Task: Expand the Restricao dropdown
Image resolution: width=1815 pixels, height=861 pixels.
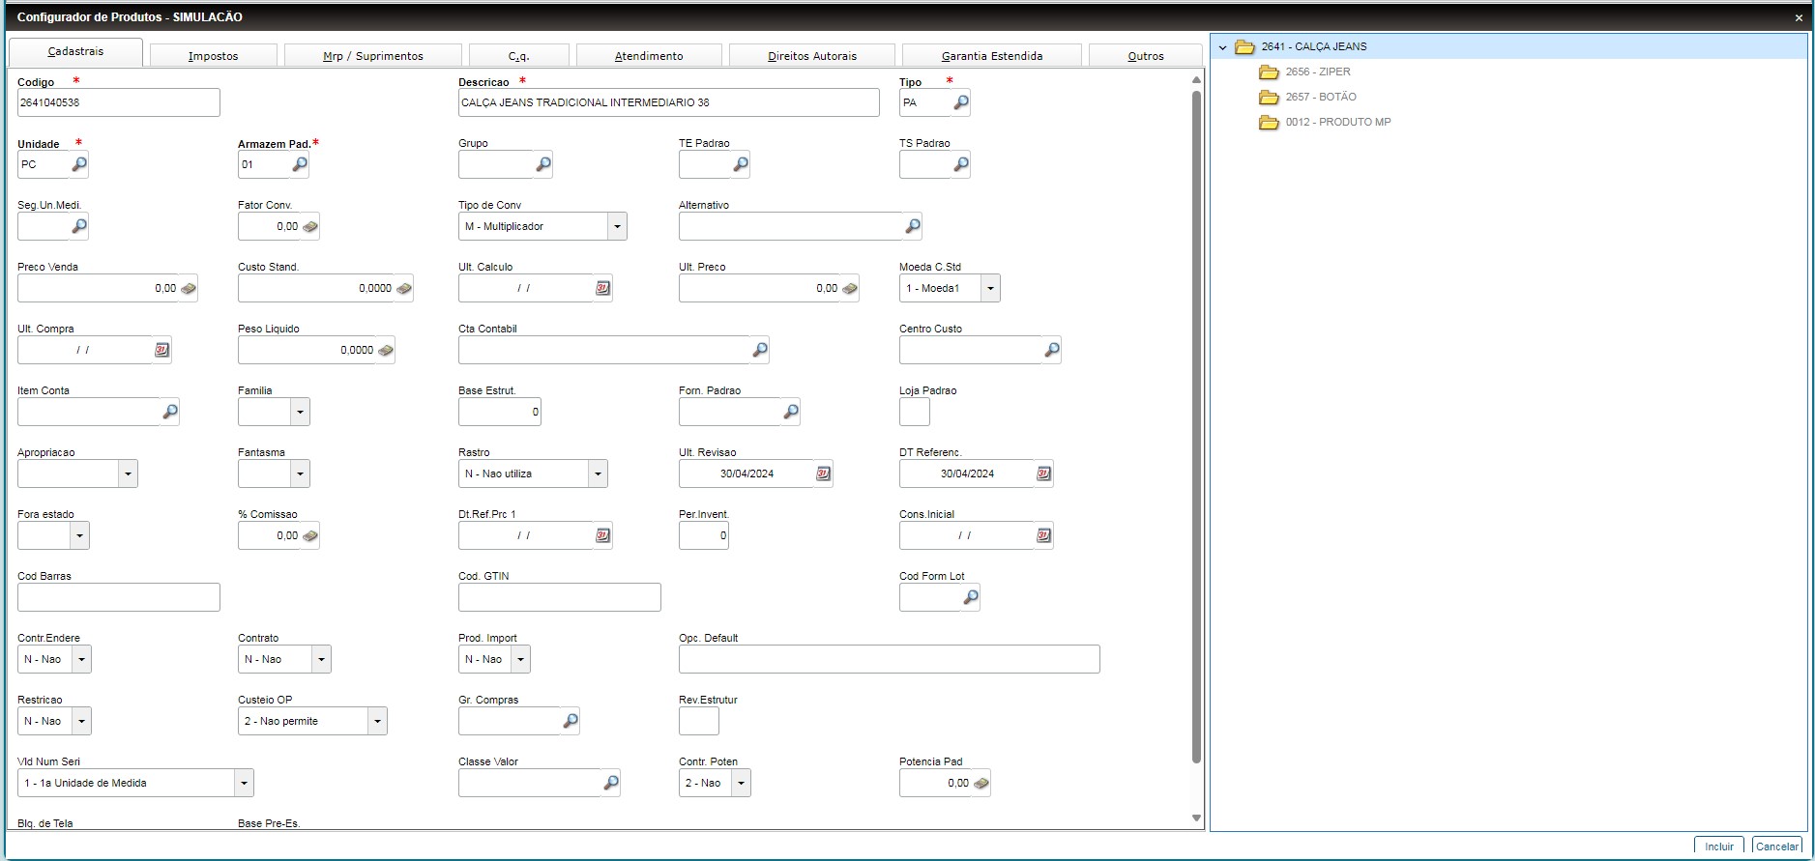Action: click(81, 721)
